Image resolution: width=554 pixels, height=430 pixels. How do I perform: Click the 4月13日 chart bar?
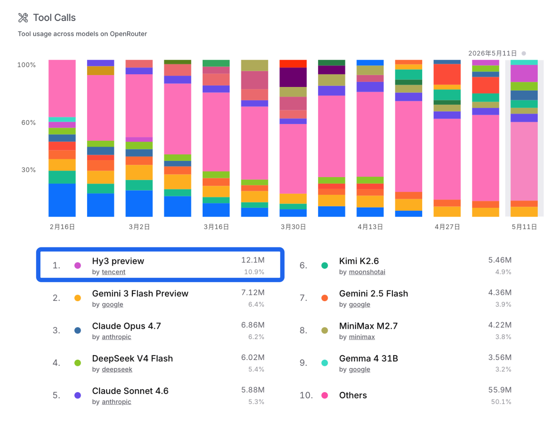[x=370, y=138]
